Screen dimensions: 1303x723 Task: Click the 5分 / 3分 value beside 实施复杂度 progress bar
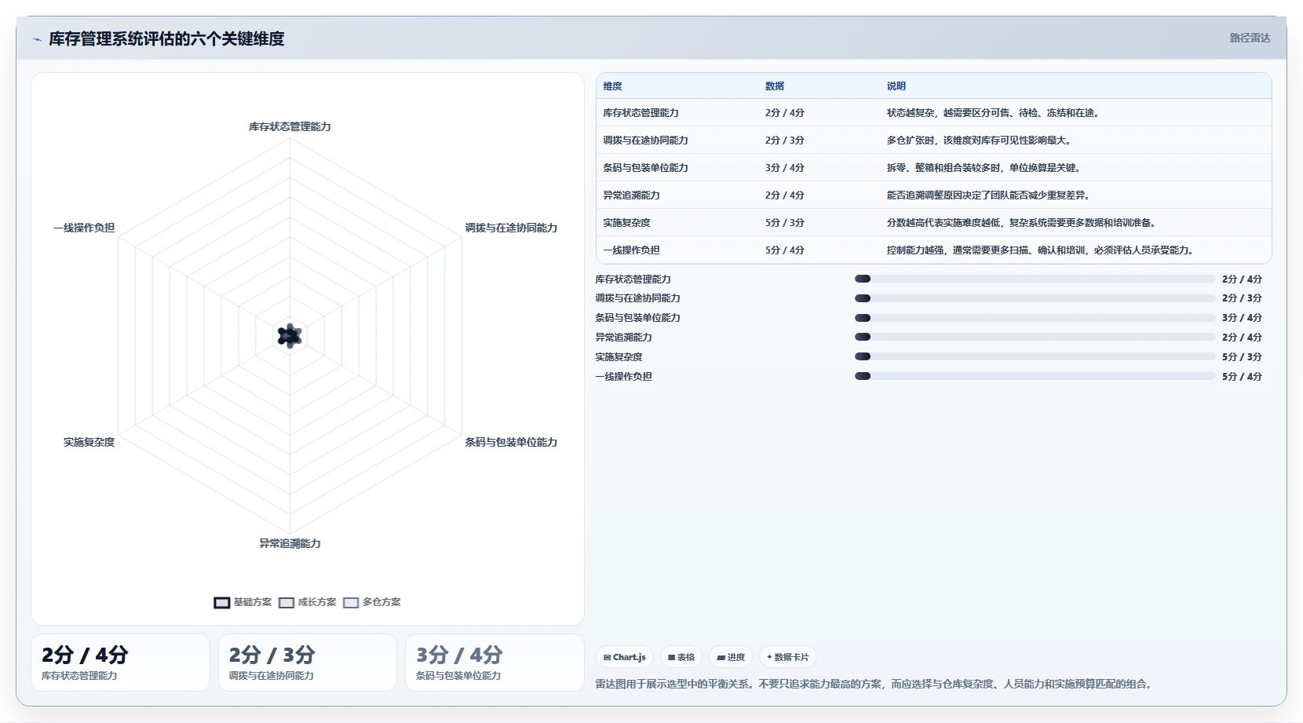pos(1242,357)
